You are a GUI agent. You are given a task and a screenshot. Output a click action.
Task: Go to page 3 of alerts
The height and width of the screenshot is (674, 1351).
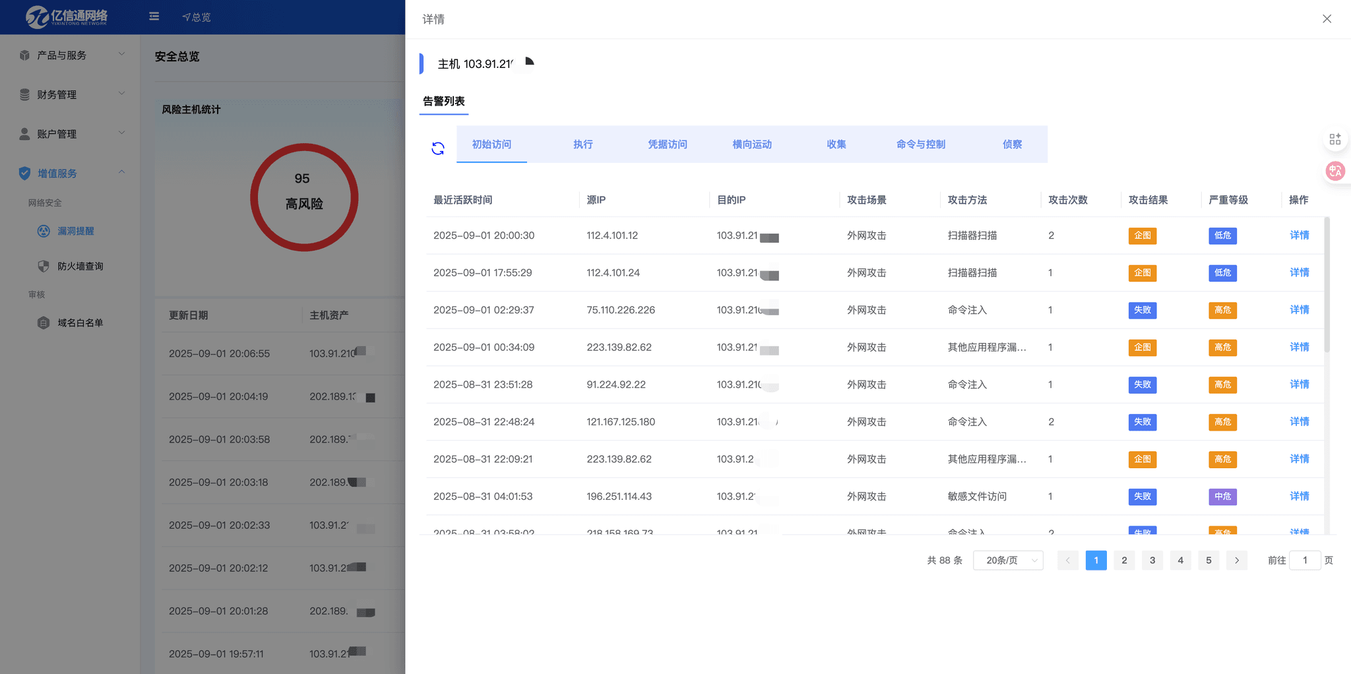point(1152,561)
